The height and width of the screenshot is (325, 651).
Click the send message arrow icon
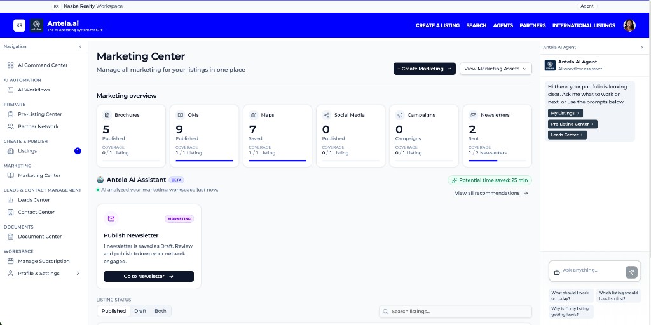coord(631,272)
